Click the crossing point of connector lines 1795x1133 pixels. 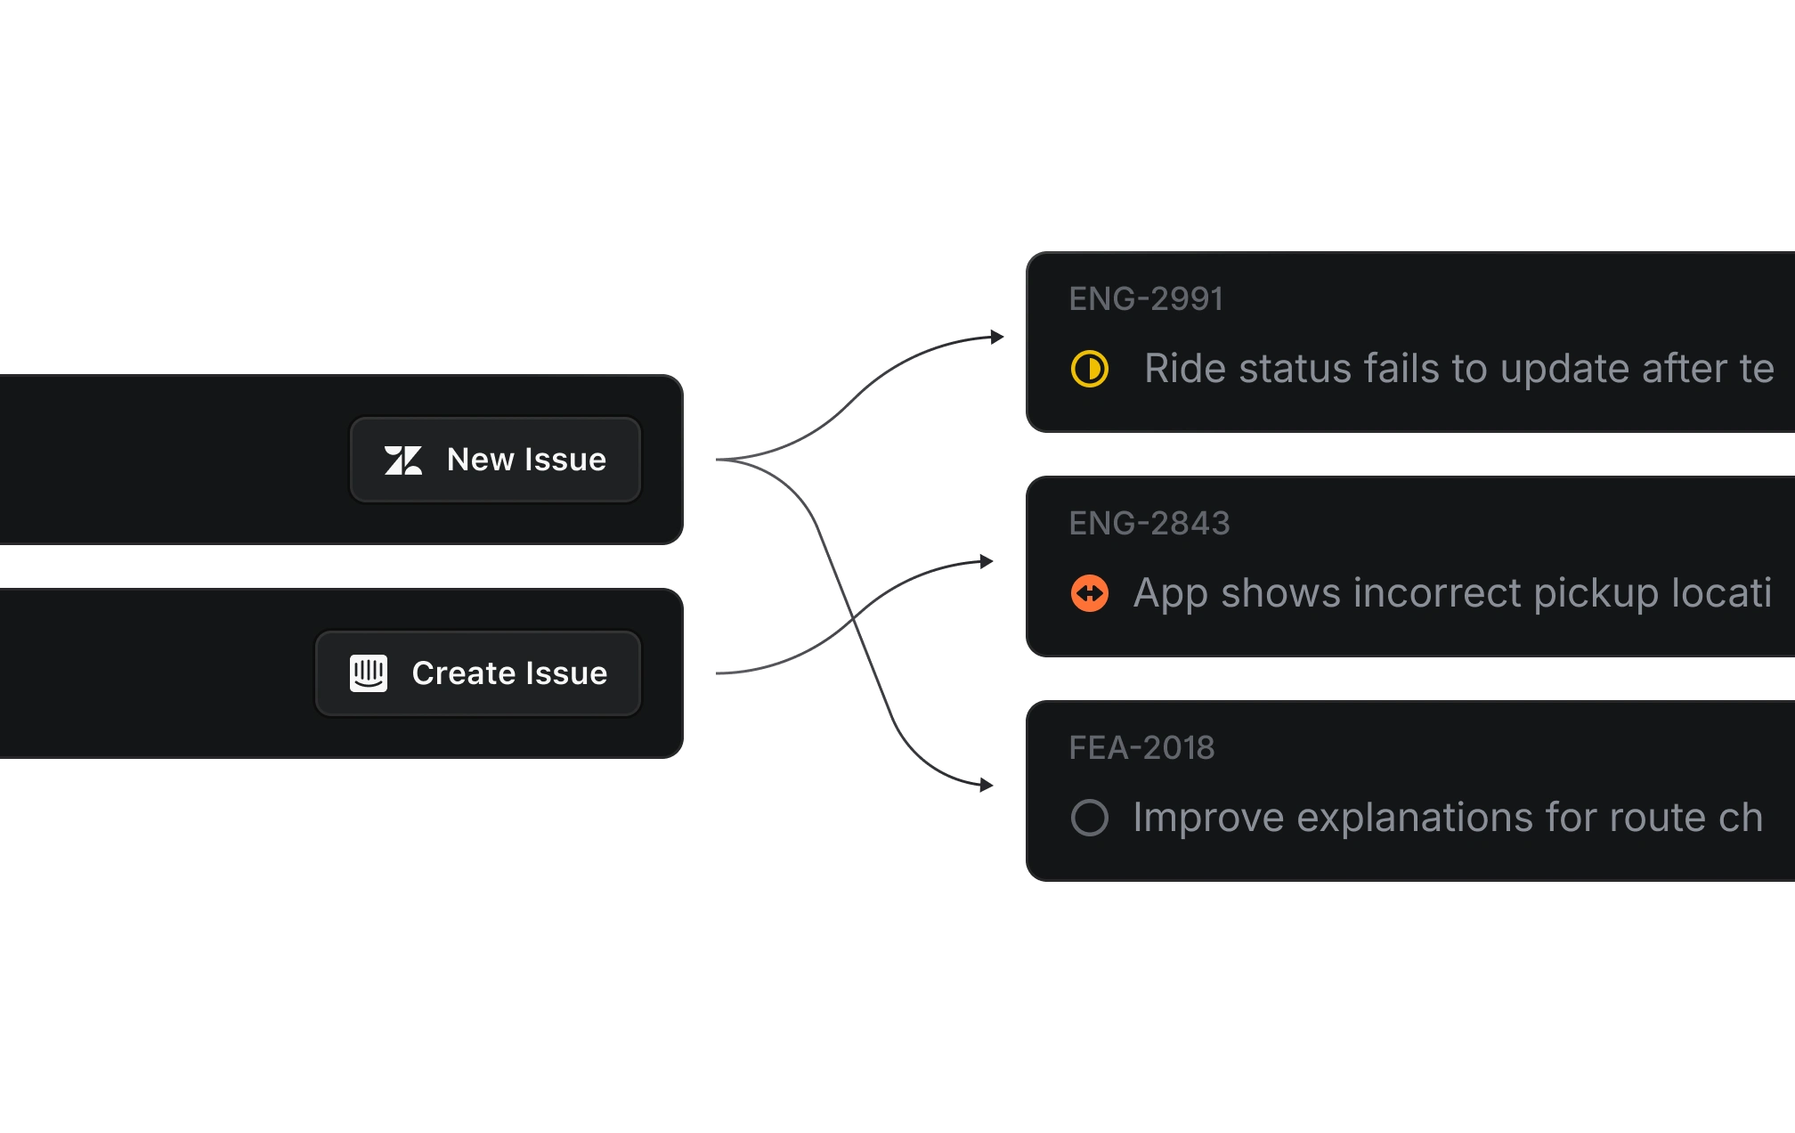853,616
